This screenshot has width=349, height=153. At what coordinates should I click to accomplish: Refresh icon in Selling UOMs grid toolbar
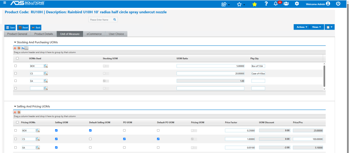tap(19, 112)
